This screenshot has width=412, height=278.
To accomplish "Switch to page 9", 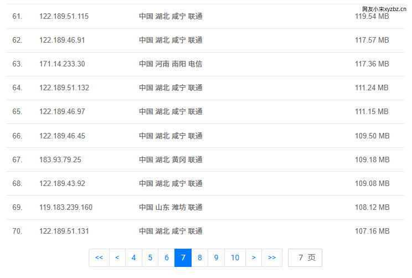I will click(217, 258).
